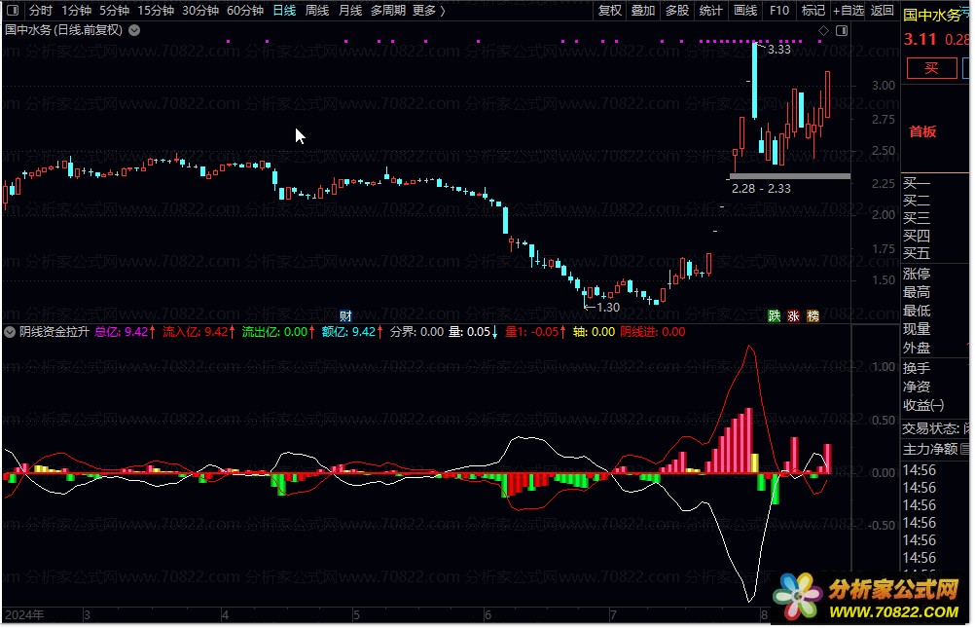Open 画线 drawing tools
Screen dimensions: 975x628
745,11
